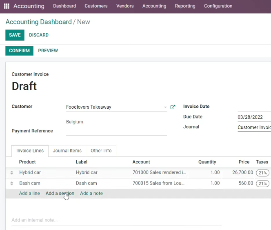The height and width of the screenshot is (230, 271).
Task: Expand the Customer dropdown arrow
Action: tap(165, 107)
